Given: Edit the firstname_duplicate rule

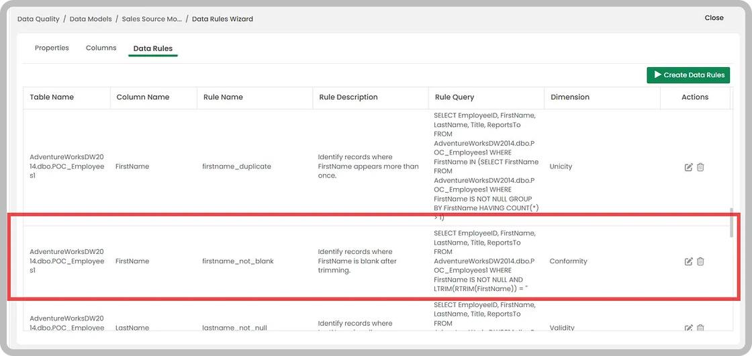Looking at the screenshot, I should [688, 167].
